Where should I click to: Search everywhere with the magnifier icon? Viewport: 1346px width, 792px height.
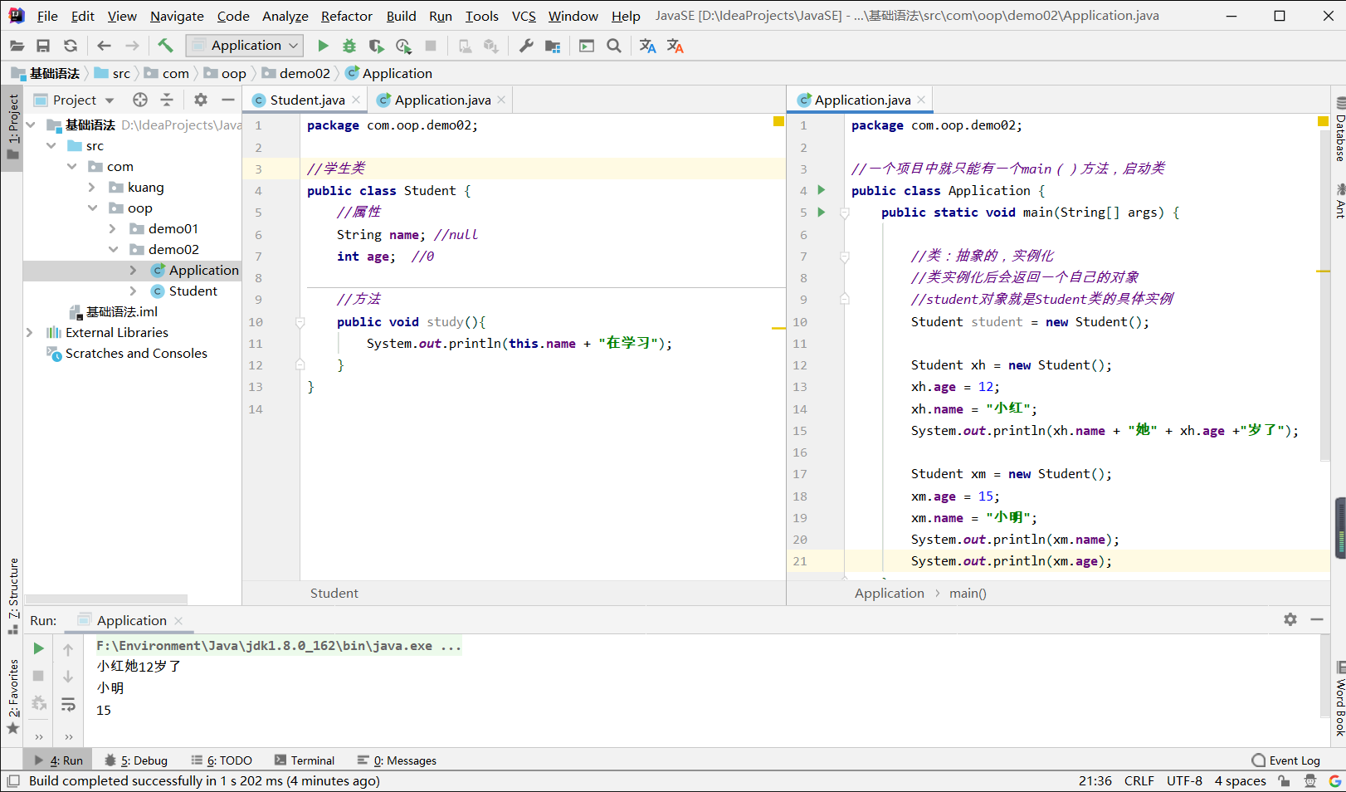pyautogui.click(x=614, y=46)
